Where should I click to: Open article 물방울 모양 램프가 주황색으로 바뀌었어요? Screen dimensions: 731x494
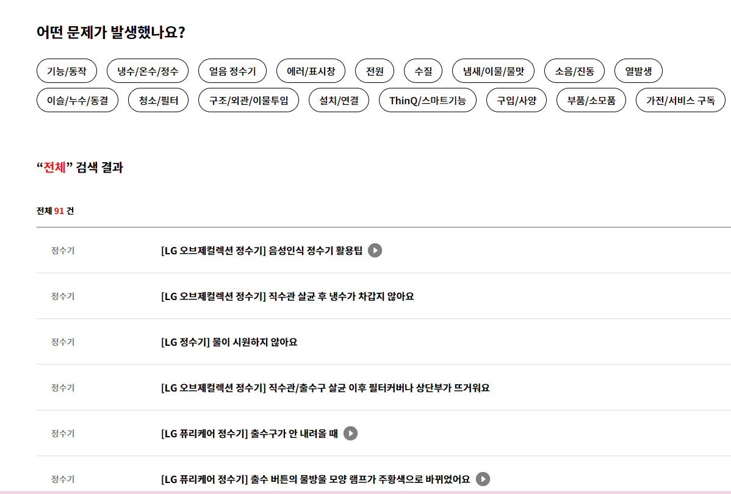click(315, 479)
